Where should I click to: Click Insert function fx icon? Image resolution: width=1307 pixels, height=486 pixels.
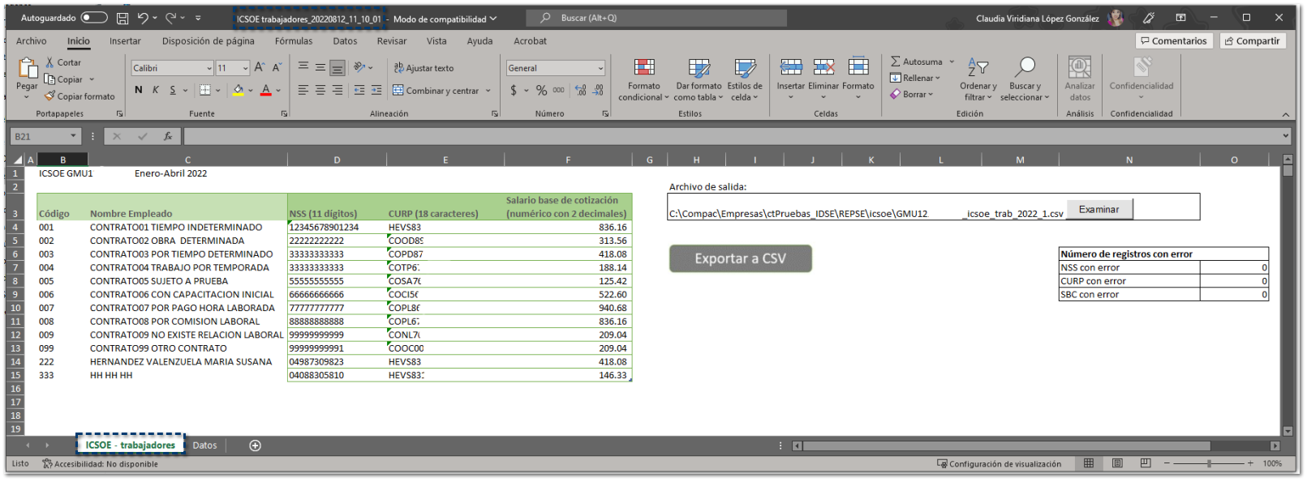click(x=168, y=136)
